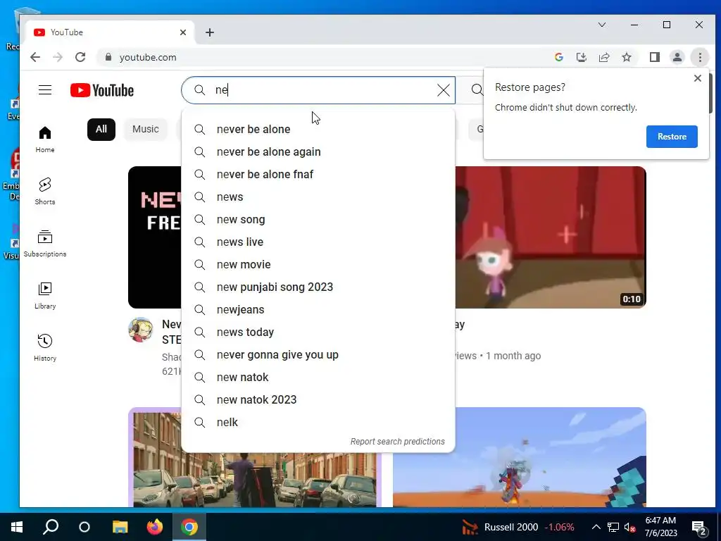Click the YouTube logo

[x=102, y=90]
